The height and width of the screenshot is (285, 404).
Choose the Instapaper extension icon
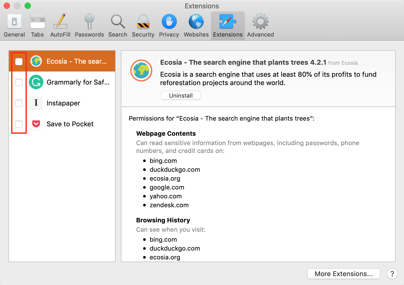pyautogui.click(x=36, y=103)
